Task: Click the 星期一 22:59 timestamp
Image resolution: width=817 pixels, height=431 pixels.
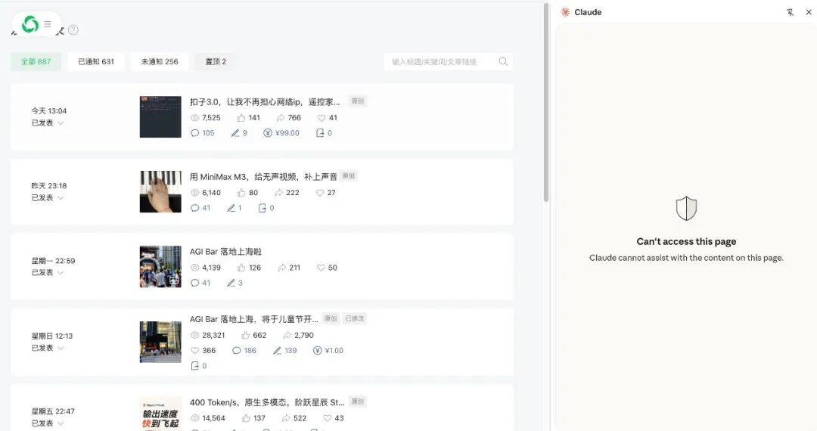Action: (53, 261)
